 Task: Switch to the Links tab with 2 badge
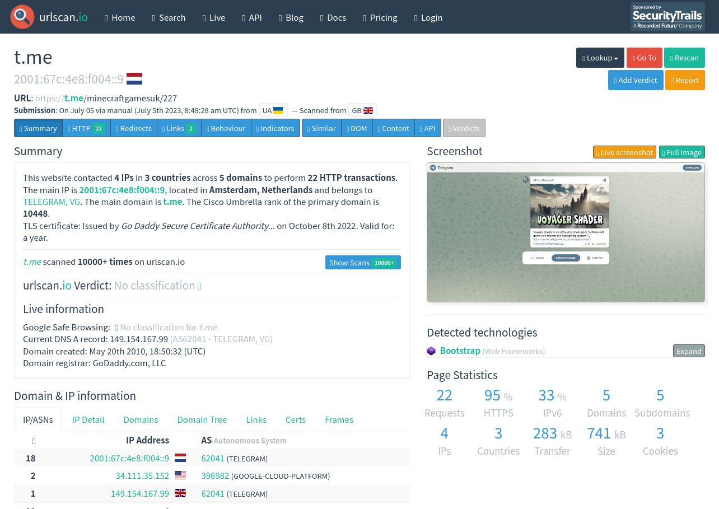pos(179,128)
